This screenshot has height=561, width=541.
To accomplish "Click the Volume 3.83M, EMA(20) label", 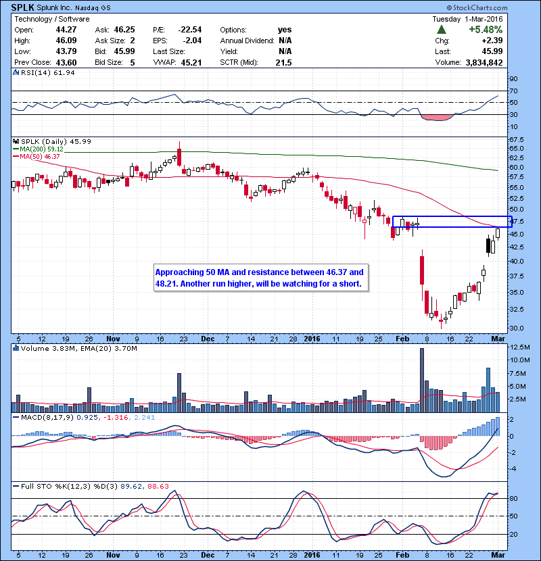I will 78,349.
